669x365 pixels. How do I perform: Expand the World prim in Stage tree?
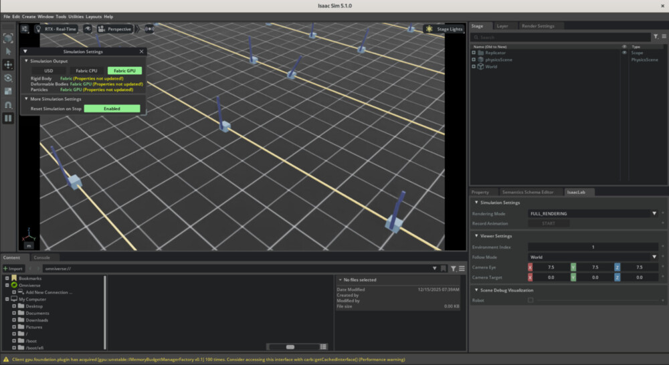click(474, 67)
